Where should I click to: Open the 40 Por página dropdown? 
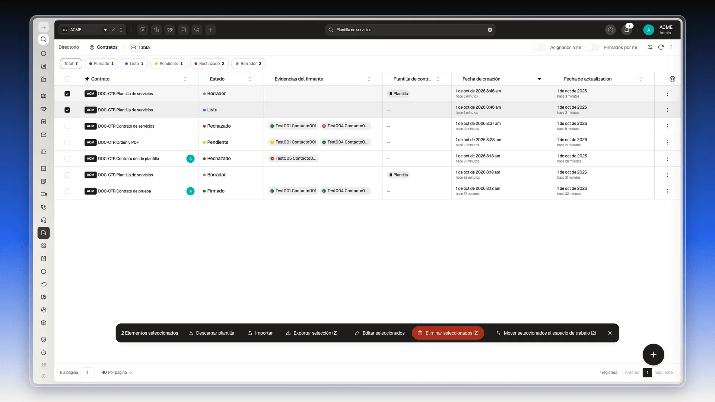117,373
